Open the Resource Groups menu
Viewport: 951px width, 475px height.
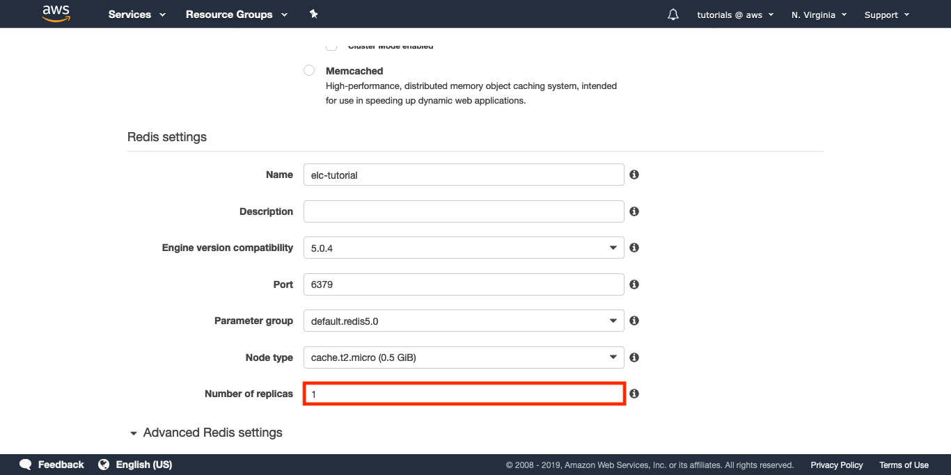point(237,15)
